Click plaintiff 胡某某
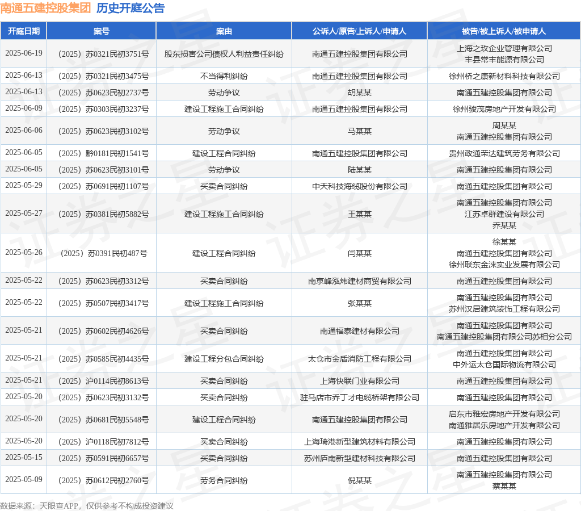The height and width of the screenshot is (511, 581). click(x=359, y=93)
